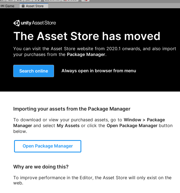Image resolution: width=180 pixels, height=193 pixels.
Task: Click bold "Package Manager" text in black banner
Action: pos(86,55)
